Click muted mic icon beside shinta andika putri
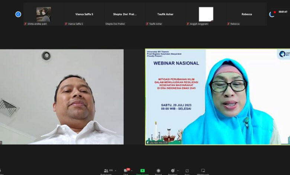Screen dimensions: 290x175 (26, 24)
